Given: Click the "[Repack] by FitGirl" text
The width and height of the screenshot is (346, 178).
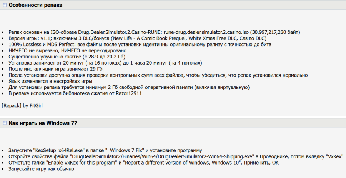Looking at the screenshot, I should (x=22, y=106).
